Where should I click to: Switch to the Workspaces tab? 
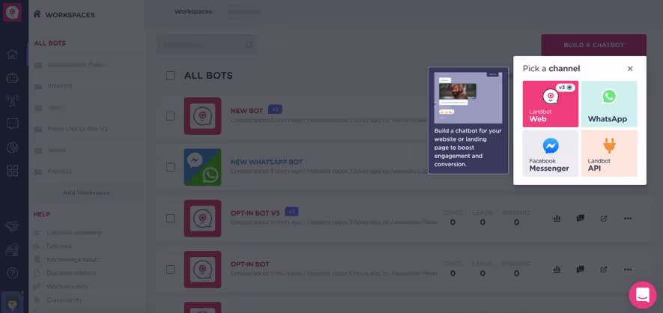[x=193, y=12]
